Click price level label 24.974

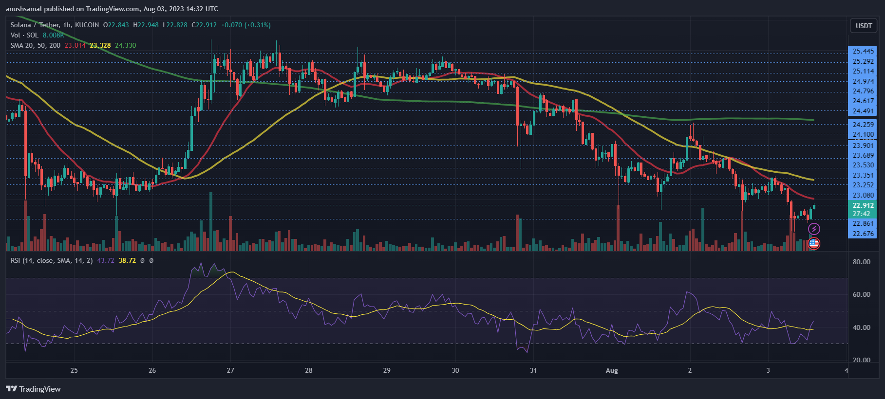(x=863, y=81)
